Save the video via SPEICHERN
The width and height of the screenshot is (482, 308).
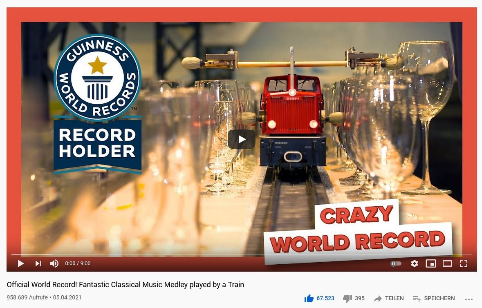pos(434,298)
